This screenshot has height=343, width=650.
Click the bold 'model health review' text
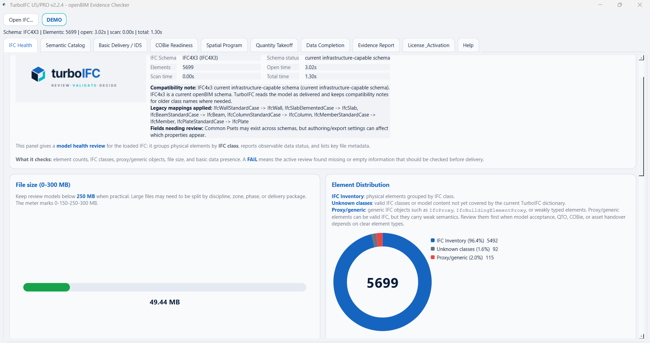tap(81, 146)
